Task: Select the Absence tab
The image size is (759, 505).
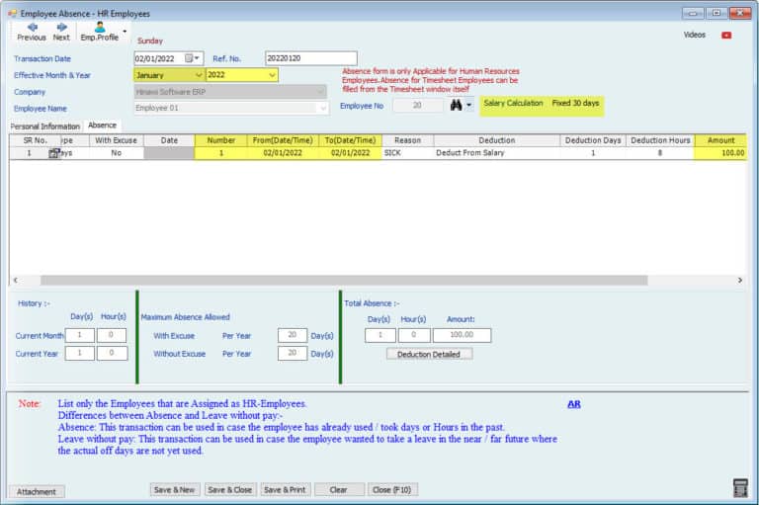Action: pyautogui.click(x=102, y=126)
